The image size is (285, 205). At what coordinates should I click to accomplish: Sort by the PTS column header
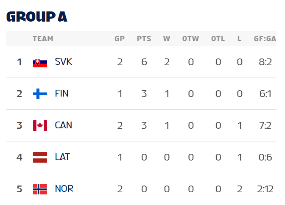click(144, 39)
